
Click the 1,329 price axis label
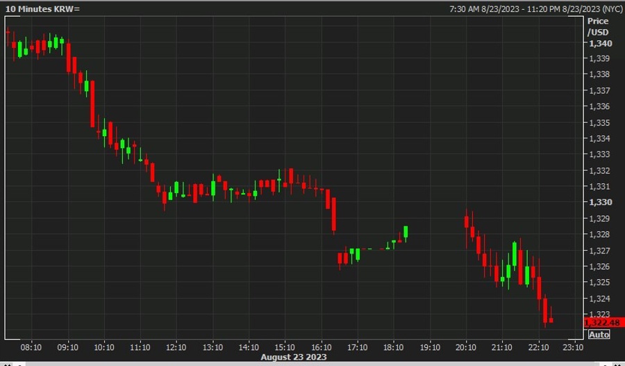pyautogui.click(x=599, y=219)
